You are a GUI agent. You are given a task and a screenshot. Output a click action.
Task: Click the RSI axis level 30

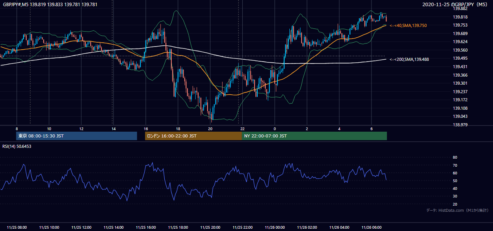click(x=455, y=196)
